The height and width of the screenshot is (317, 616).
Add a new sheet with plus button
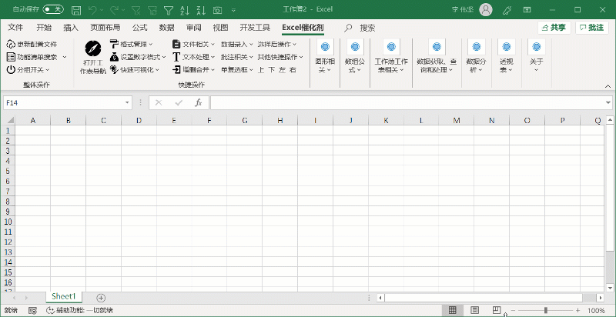pos(101,298)
